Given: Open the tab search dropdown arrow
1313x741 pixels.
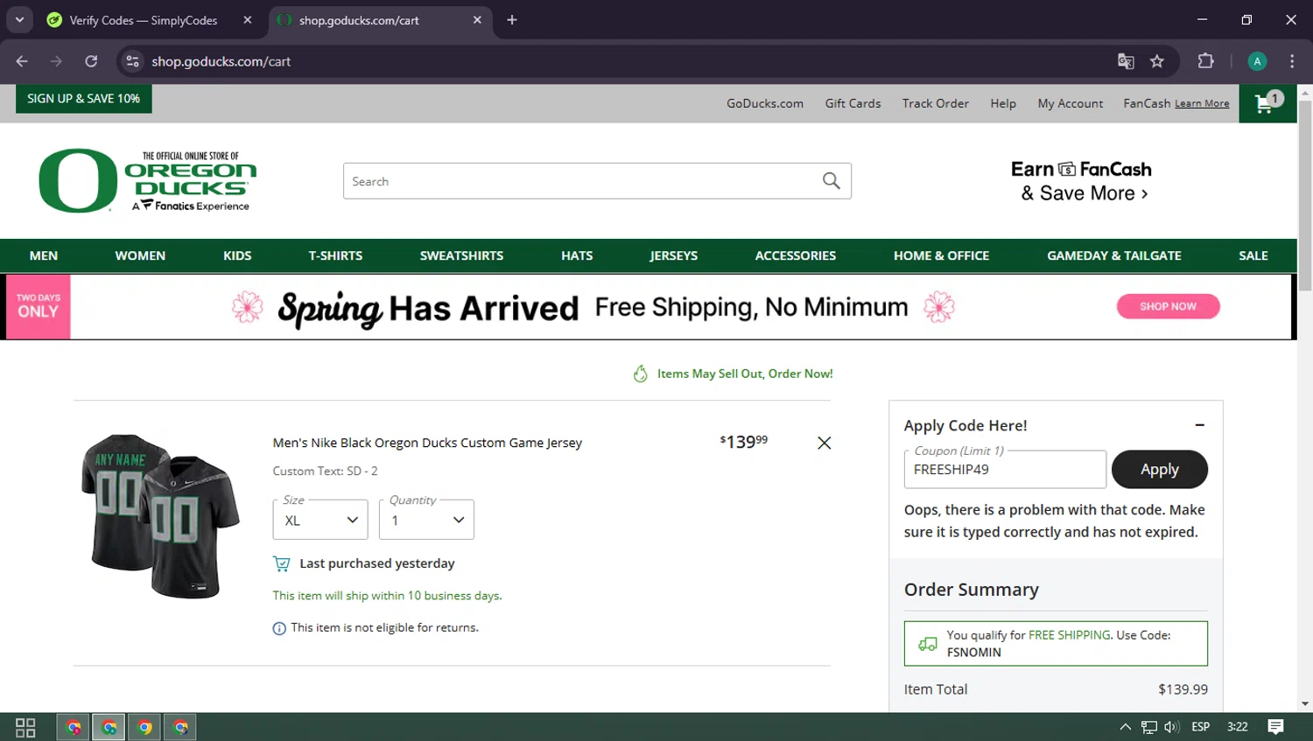Looking at the screenshot, I should pyautogui.click(x=19, y=20).
